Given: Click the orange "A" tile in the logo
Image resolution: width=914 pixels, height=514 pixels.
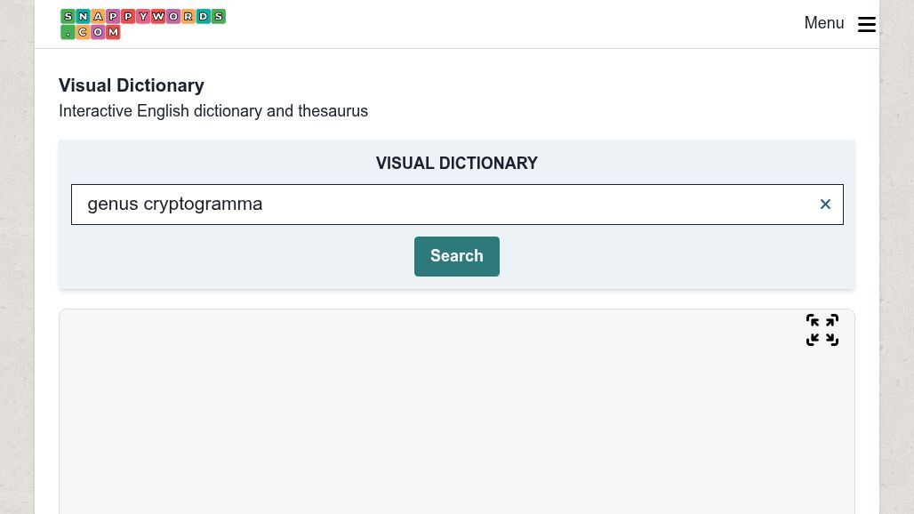Looking at the screenshot, I should [x=98, y=16].
